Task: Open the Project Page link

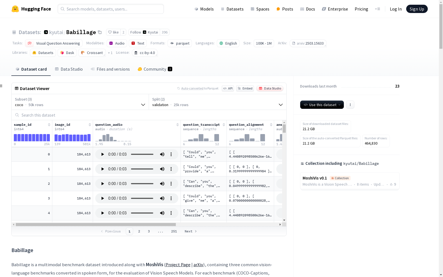Action: [178, 265]
